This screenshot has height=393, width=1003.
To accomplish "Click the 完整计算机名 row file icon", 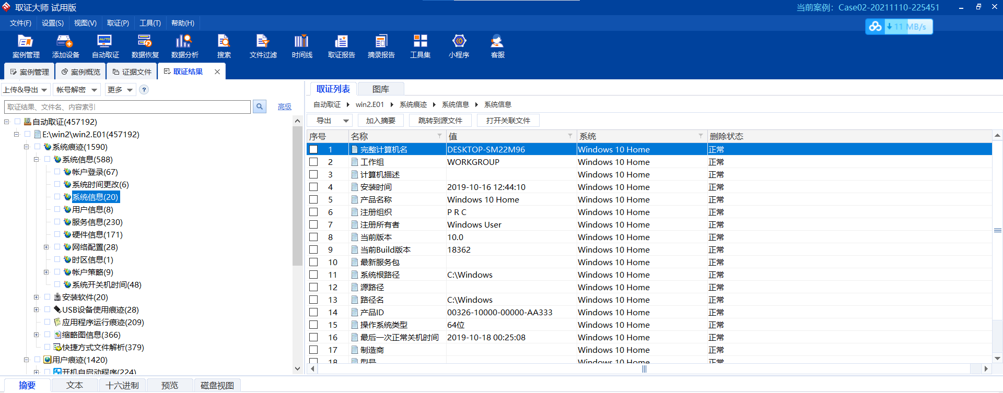I will tap(355, 150).
